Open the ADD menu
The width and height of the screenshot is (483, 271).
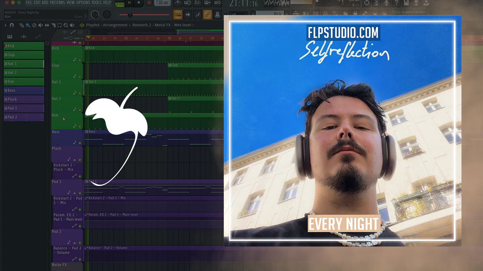pyautogui.click(x=45, y=3)
